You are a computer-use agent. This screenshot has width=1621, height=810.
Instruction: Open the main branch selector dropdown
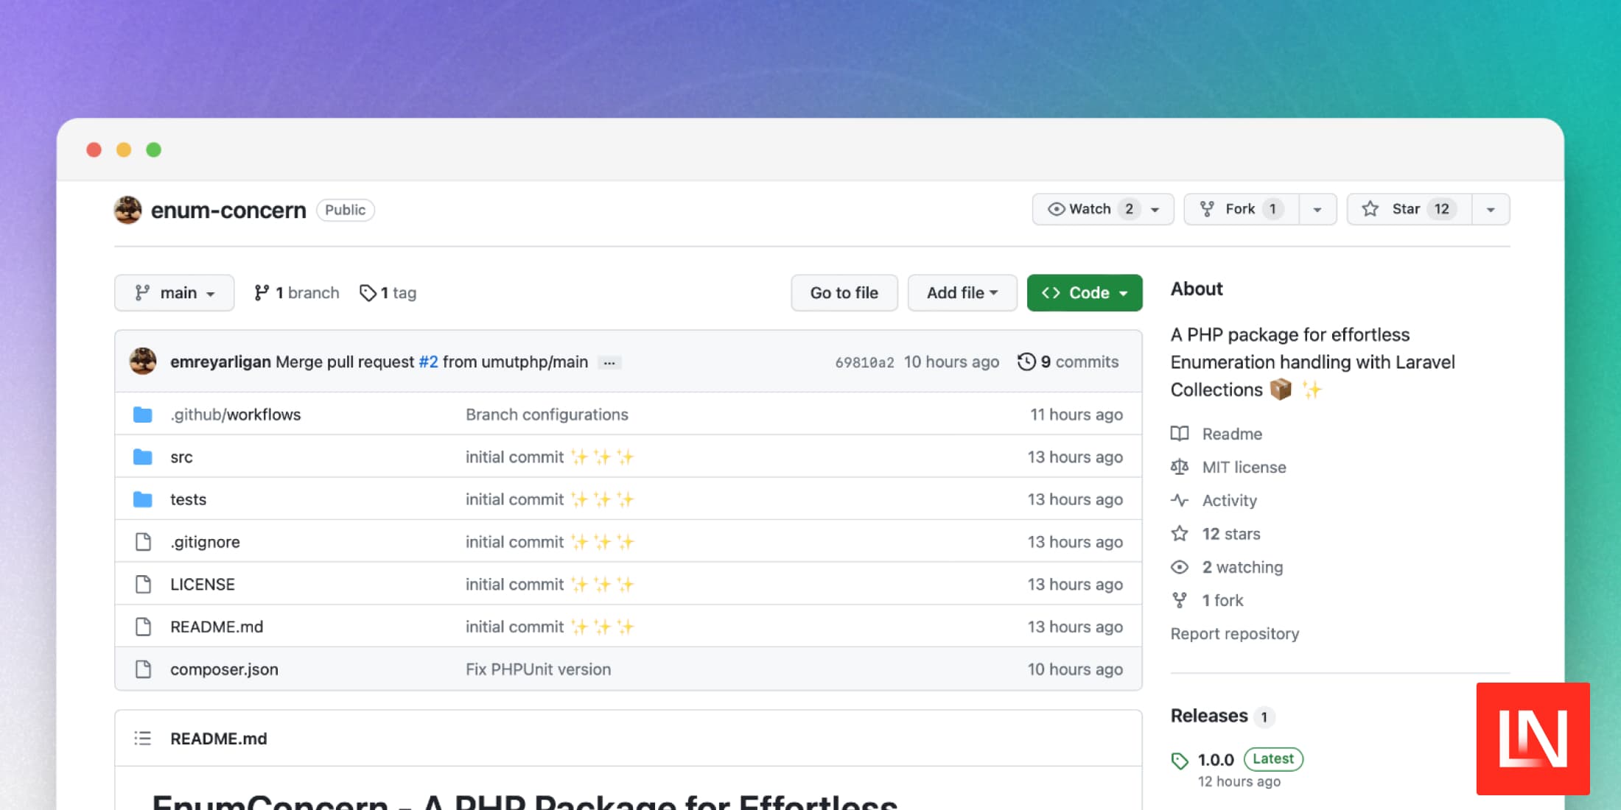[x=175, y=293]
